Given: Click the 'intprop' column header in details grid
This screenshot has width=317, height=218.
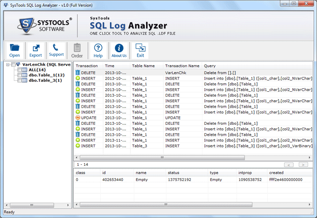Looking at the screenshot, I should click(x=252, y=173).
